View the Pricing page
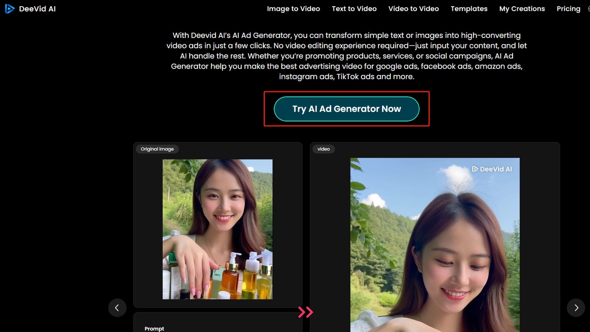This screenshot has width=590, height=332. pos(568,8)
